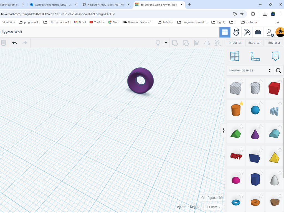Switch to 3D design grid view
284x213 pixels.
click(x=225, y=32)
